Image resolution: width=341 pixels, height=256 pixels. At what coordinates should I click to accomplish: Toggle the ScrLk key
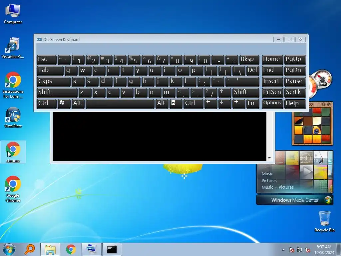295,93
